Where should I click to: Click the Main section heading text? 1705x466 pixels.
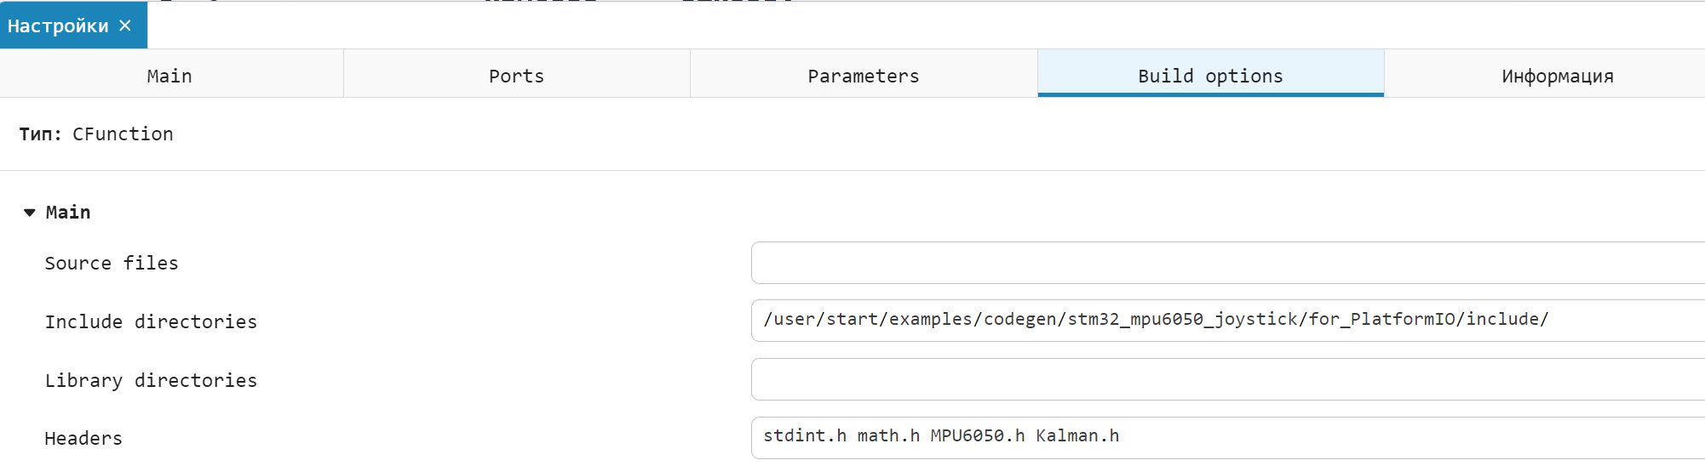point(68,213)
